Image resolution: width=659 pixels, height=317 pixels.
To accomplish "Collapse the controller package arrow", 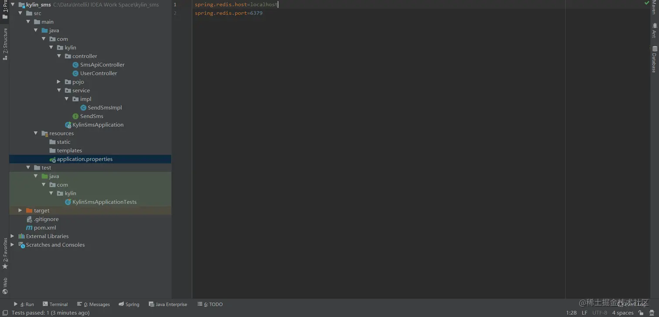I will [x=59, y=56].
